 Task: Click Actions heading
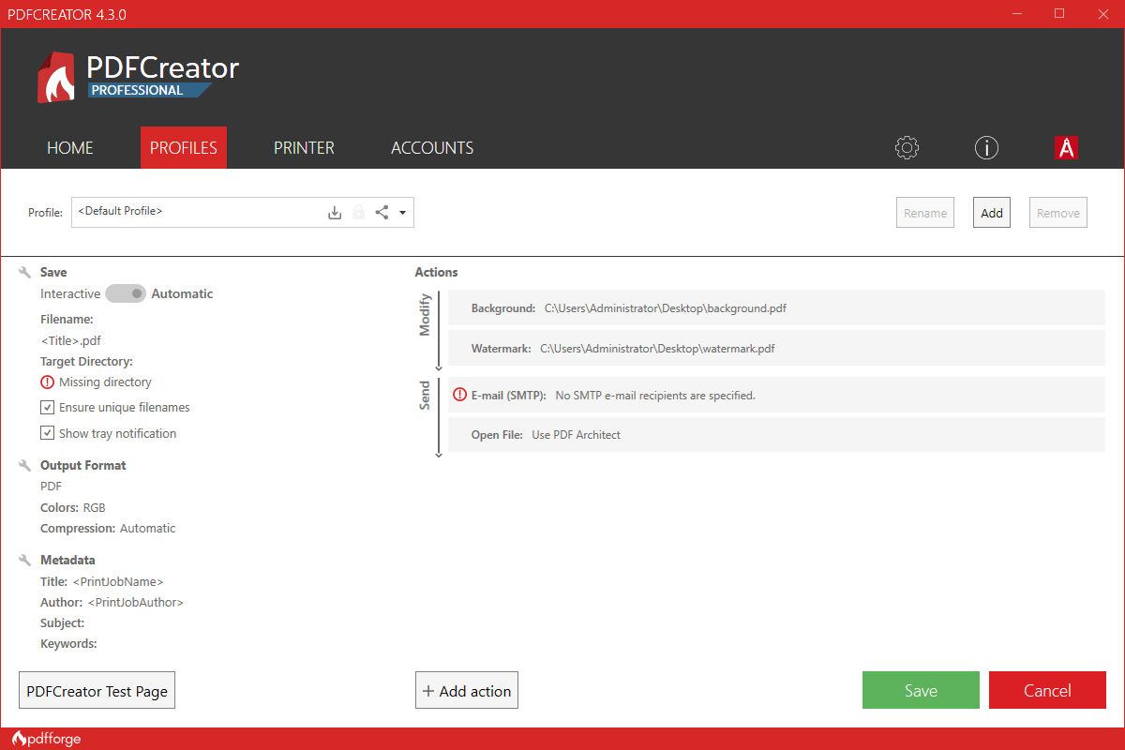[436, 272]
